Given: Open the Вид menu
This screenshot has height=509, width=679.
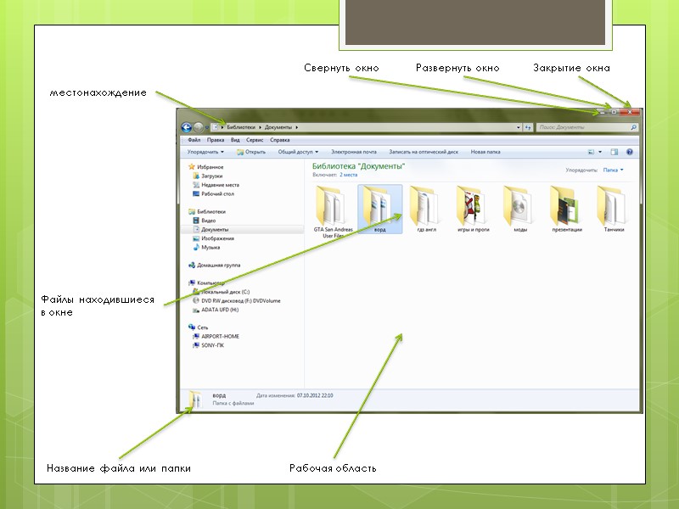Looking at the screenshot, I should pyautogui.click(x=235, y=140).
